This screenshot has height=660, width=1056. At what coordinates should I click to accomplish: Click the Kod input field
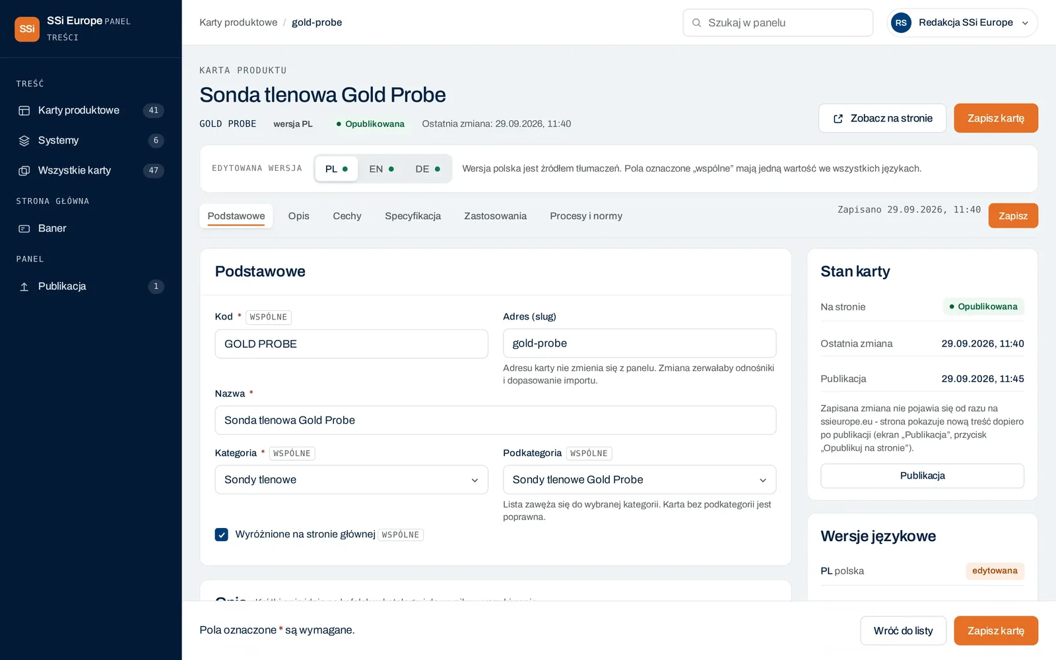[351, 344]
